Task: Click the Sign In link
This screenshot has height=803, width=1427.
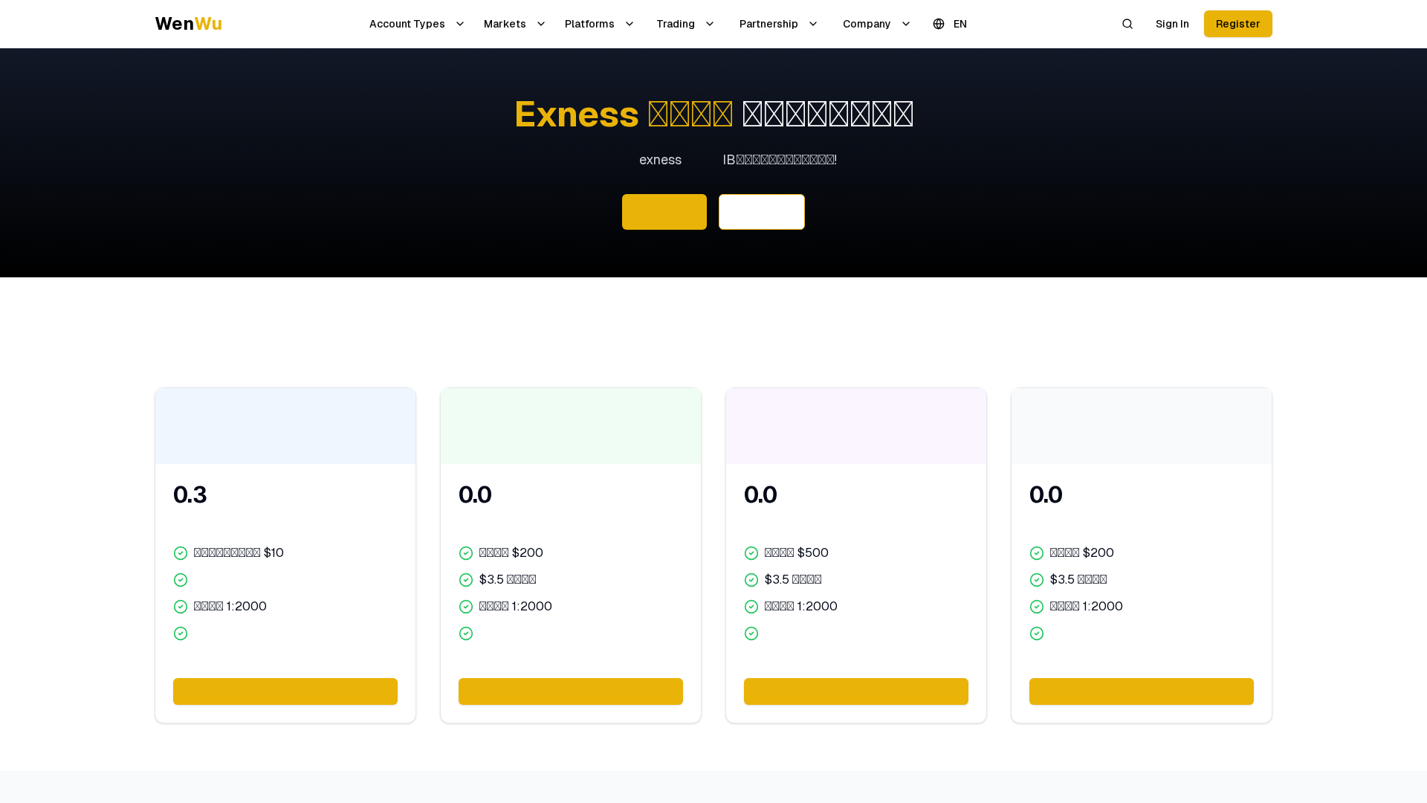Action: [1172, 24]
